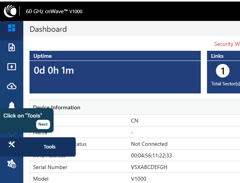Click the Links panel header
This screenshot has height=183, width=240.
point(223,56)
